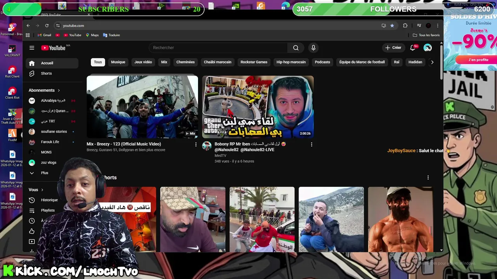Image resolution: width=497 pixels, height=279 pixels.
Task: Click the Shorts sidebar icon
Action: click(x=32, y=74)
